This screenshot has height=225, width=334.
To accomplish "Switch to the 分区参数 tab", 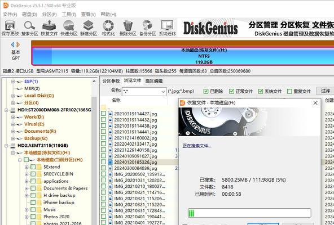I will 111,81.
